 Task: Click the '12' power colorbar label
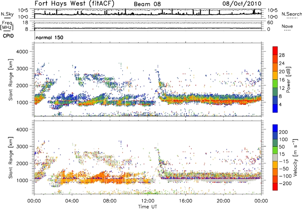[x=282, y=88]
